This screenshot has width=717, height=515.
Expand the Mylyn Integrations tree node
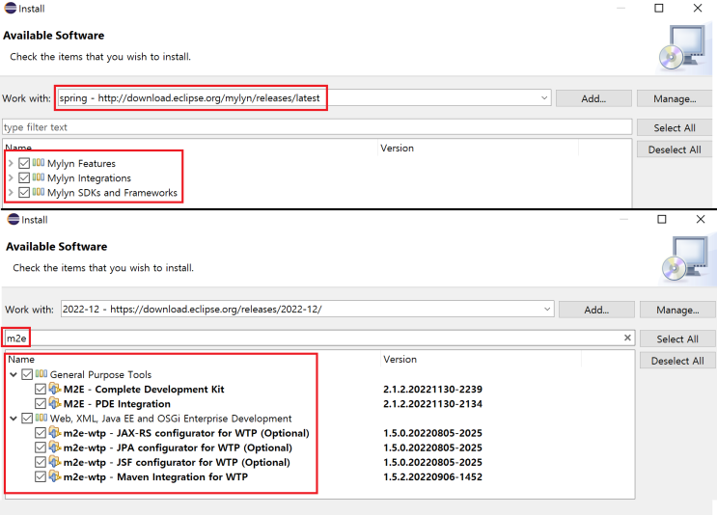point(11,177)
